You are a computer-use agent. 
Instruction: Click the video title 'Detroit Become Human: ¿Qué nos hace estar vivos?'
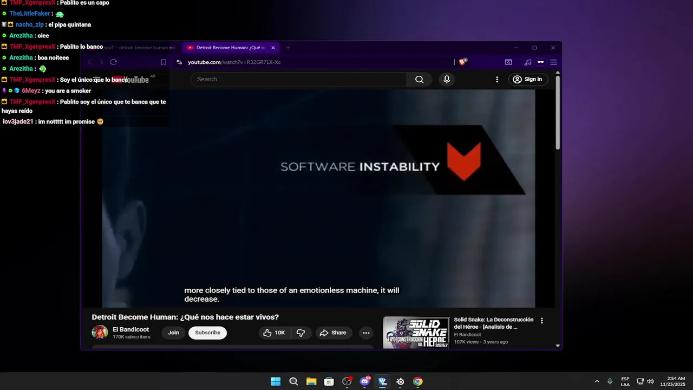[185, 317]
